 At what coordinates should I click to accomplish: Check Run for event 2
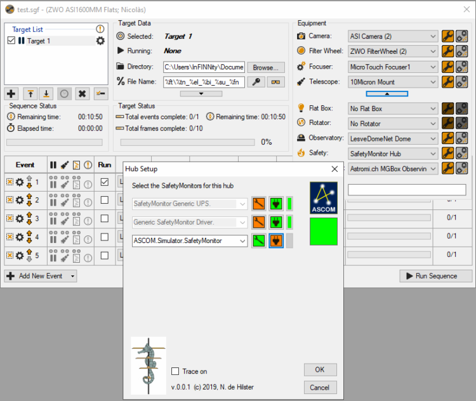coord(105,200)
